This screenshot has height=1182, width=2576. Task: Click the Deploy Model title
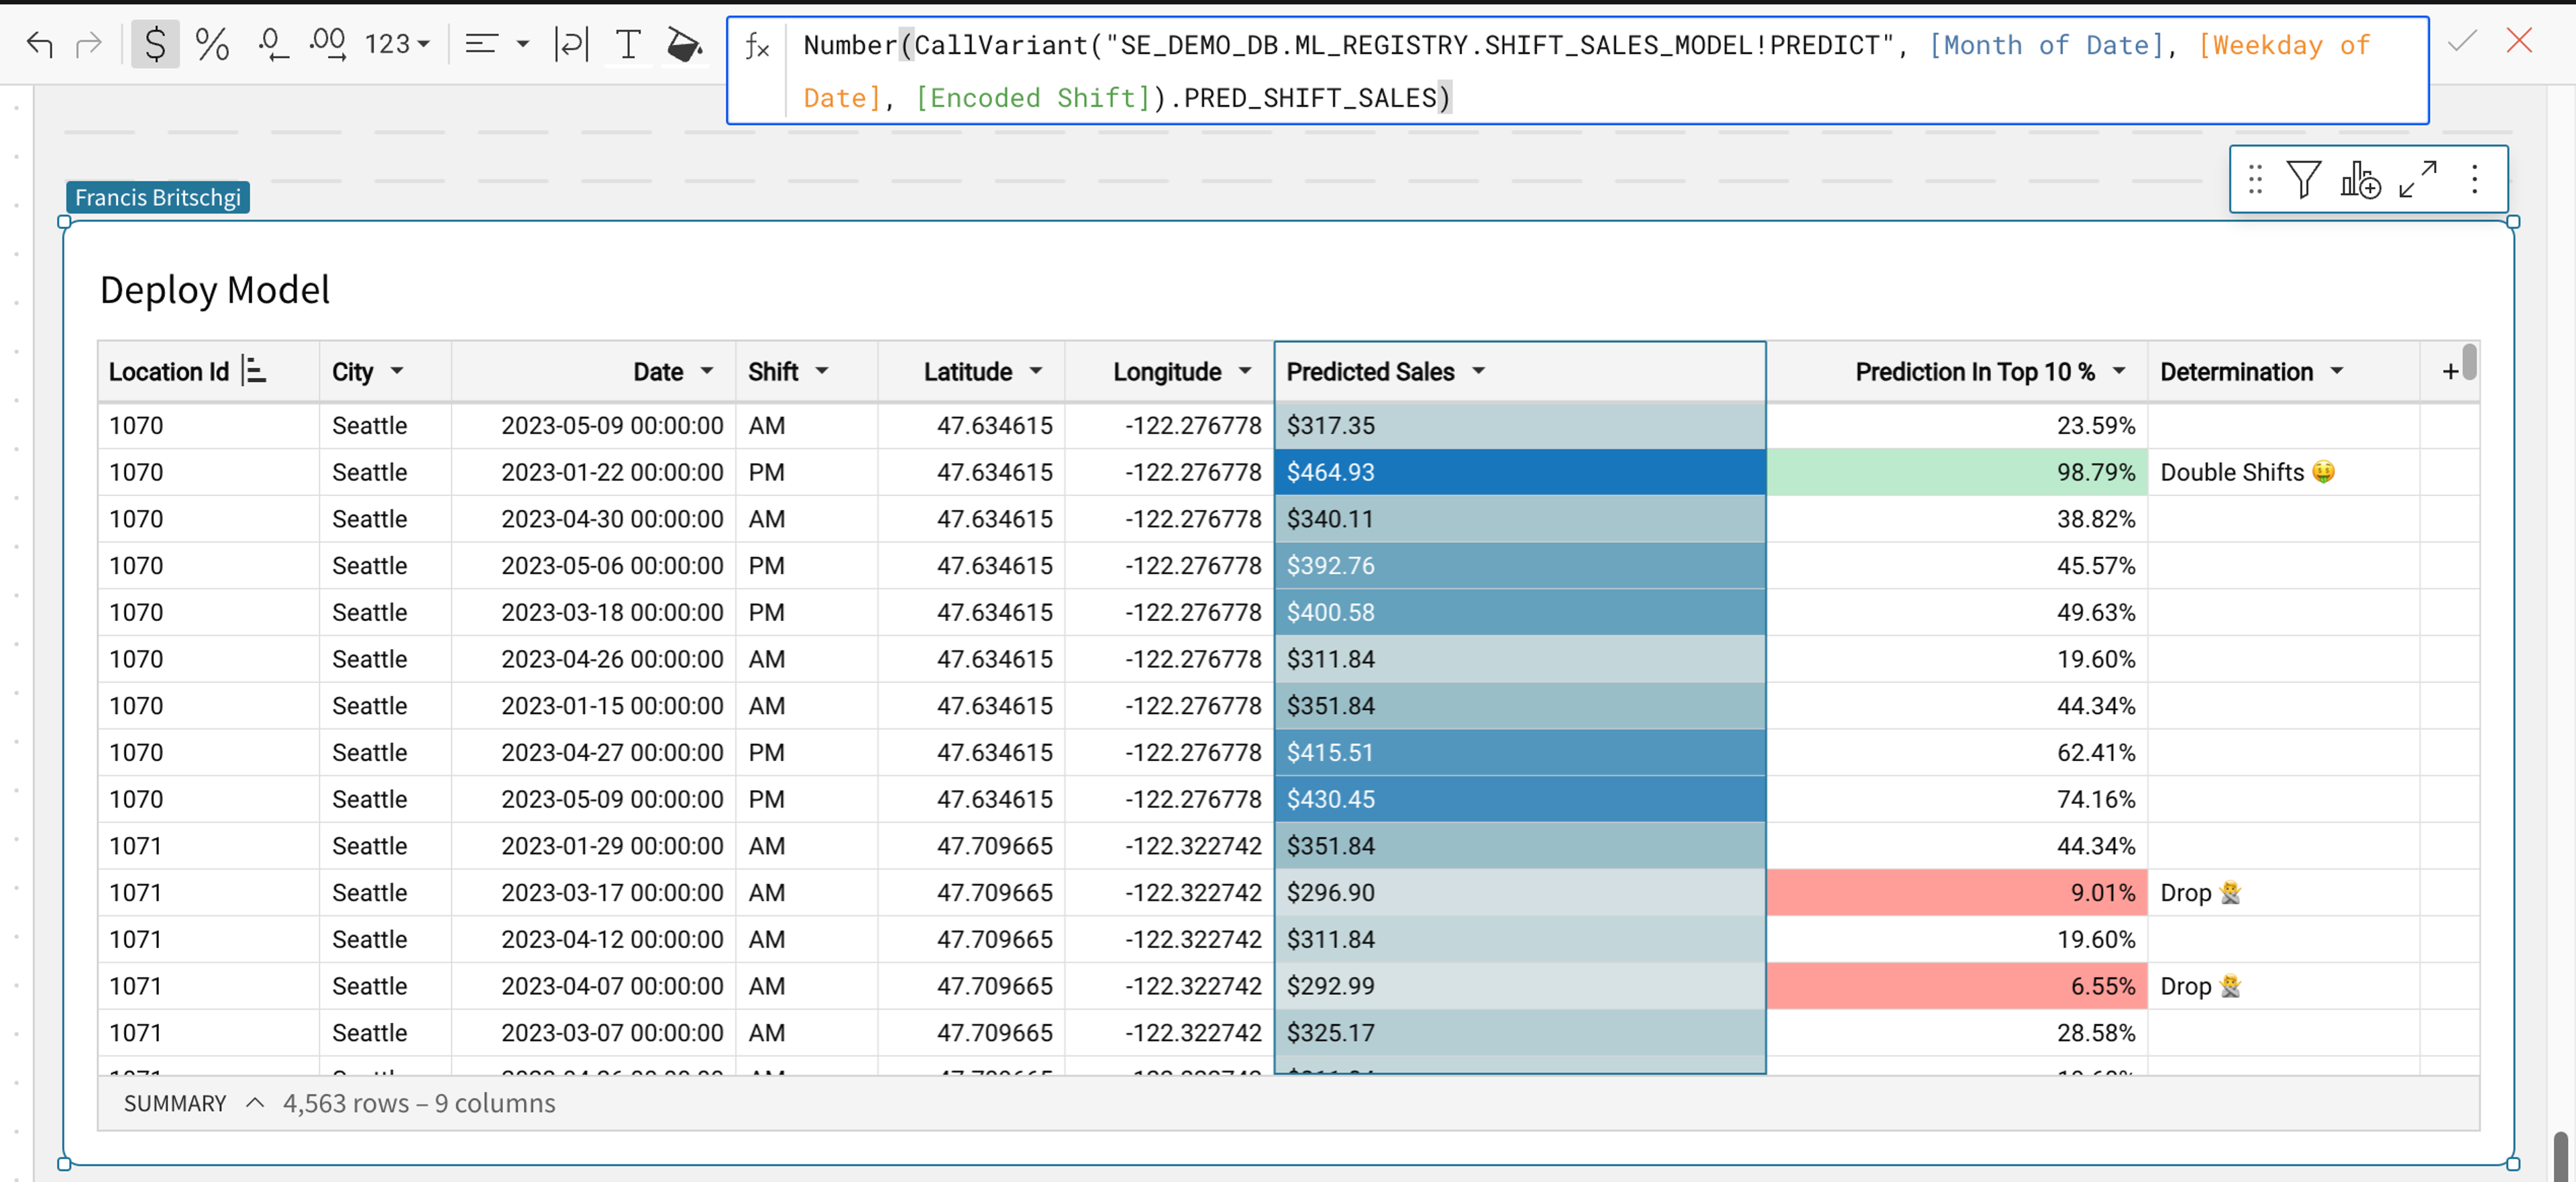215,290
